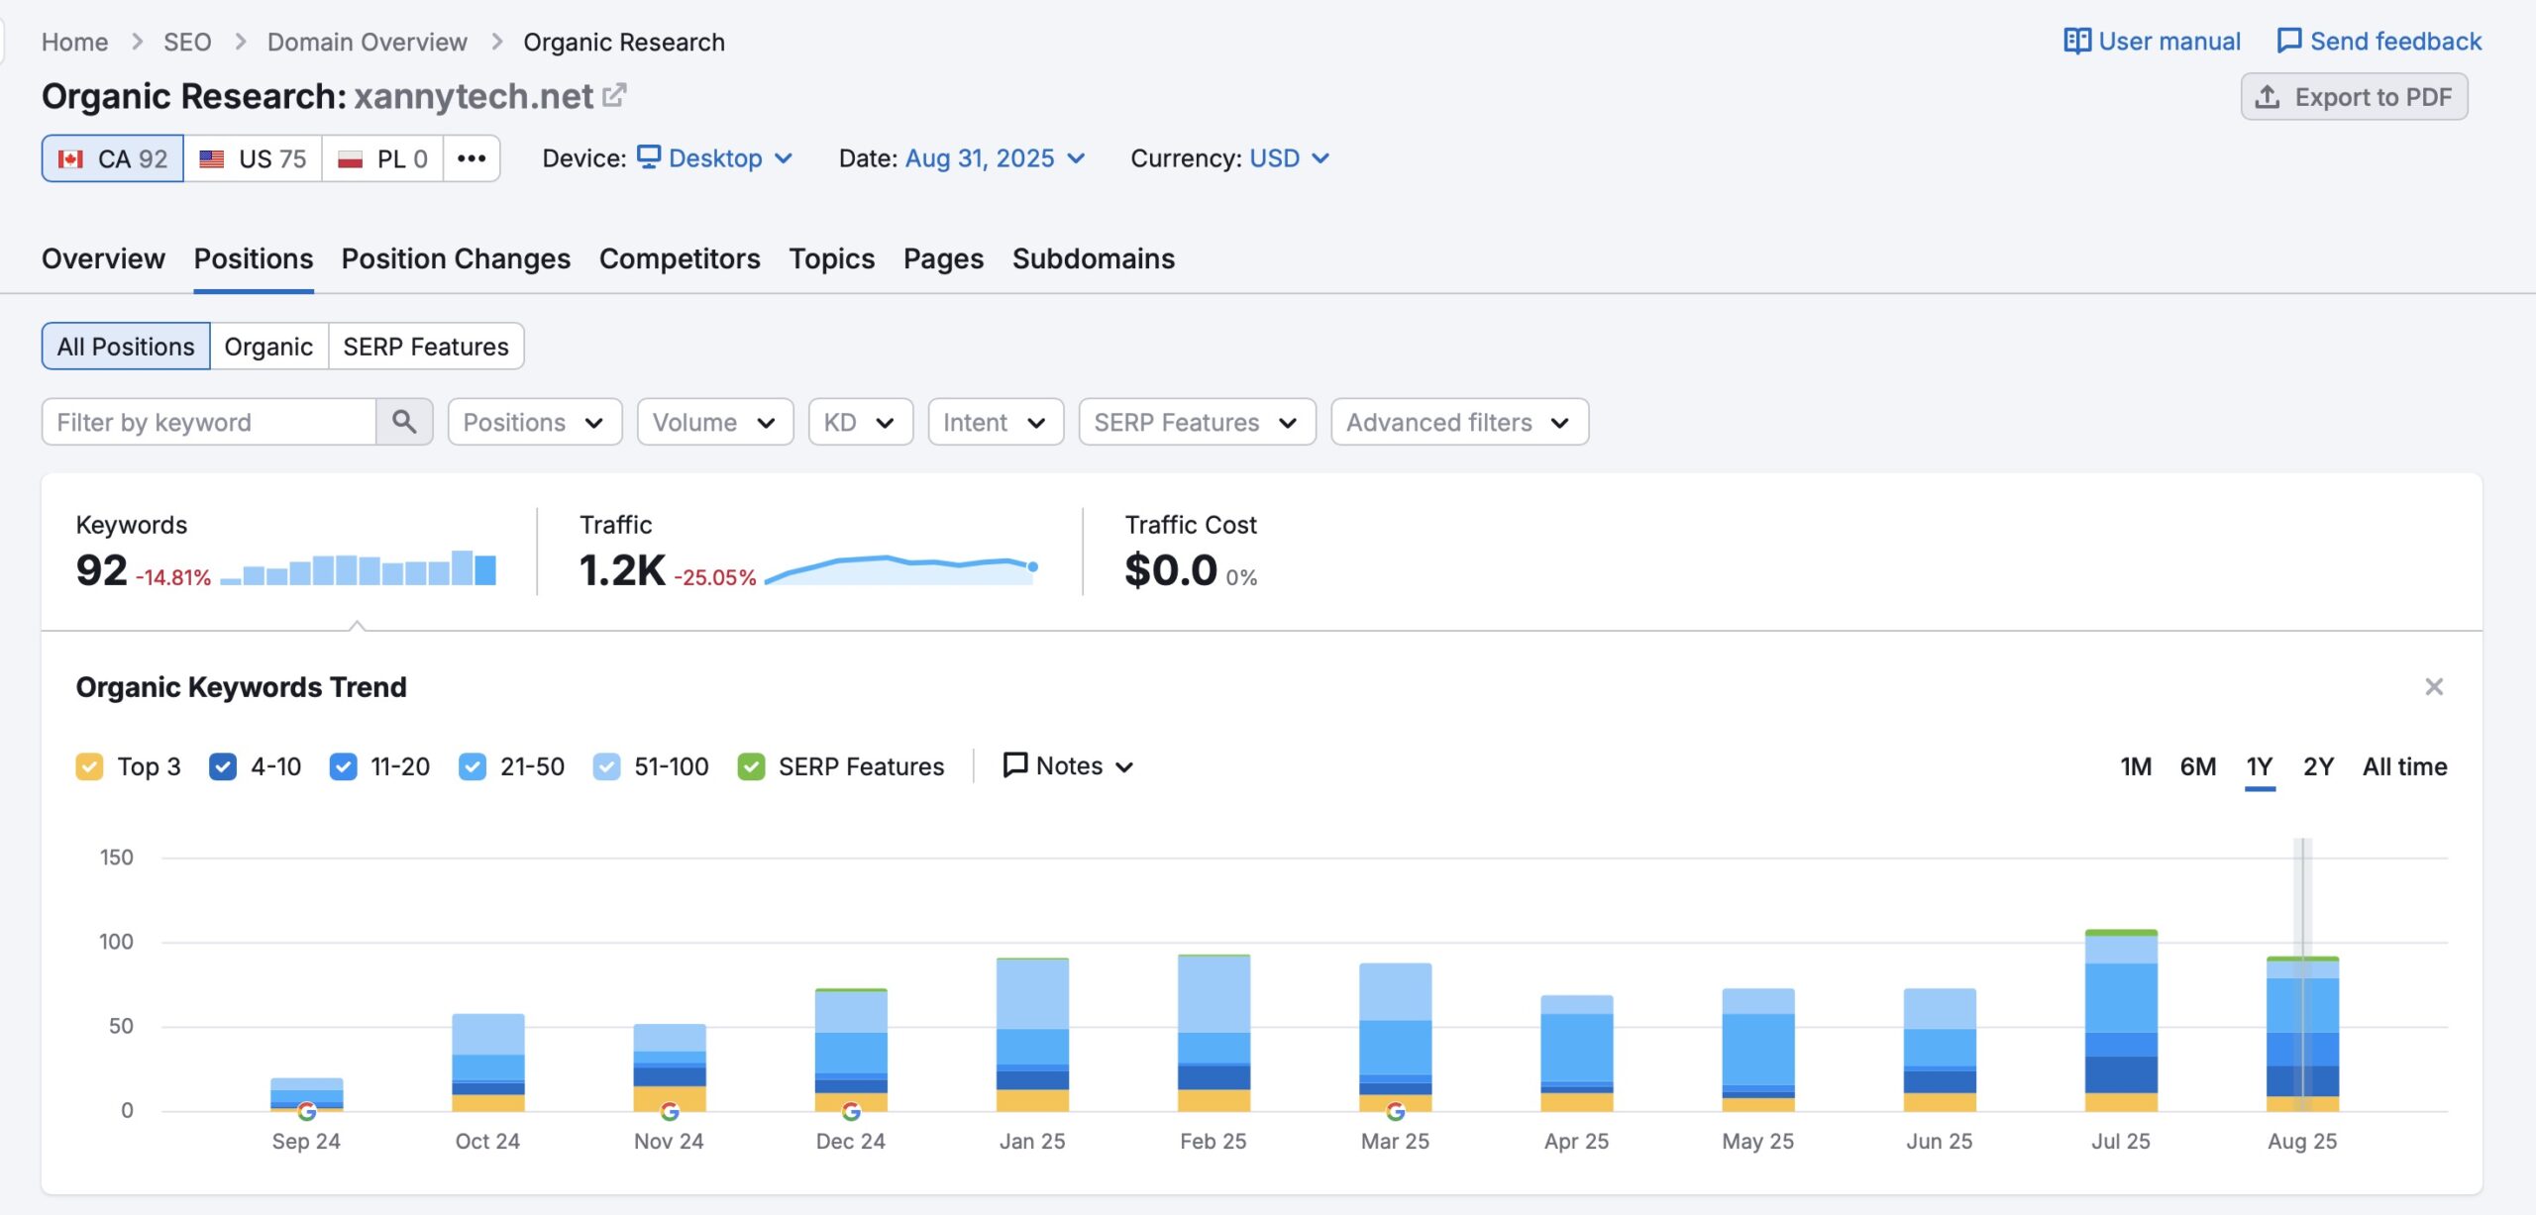Click the search magnifier icon
2536x1215 pixels.
tap(404, 422)
